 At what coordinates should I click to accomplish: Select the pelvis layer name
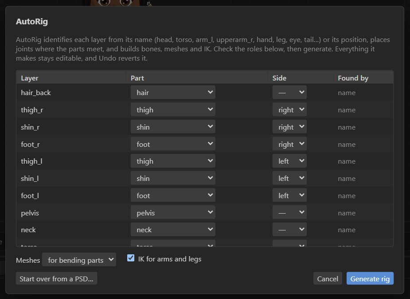coord(30,213)
